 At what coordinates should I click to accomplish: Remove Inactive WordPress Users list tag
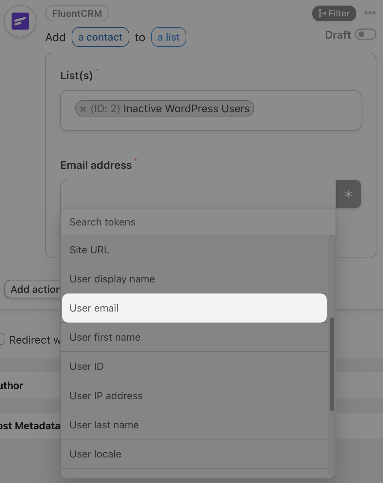pos(83,109)
